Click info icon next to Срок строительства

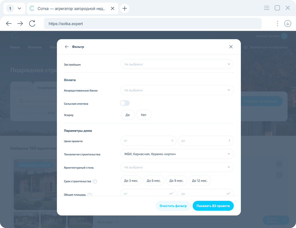pos(95,182)
